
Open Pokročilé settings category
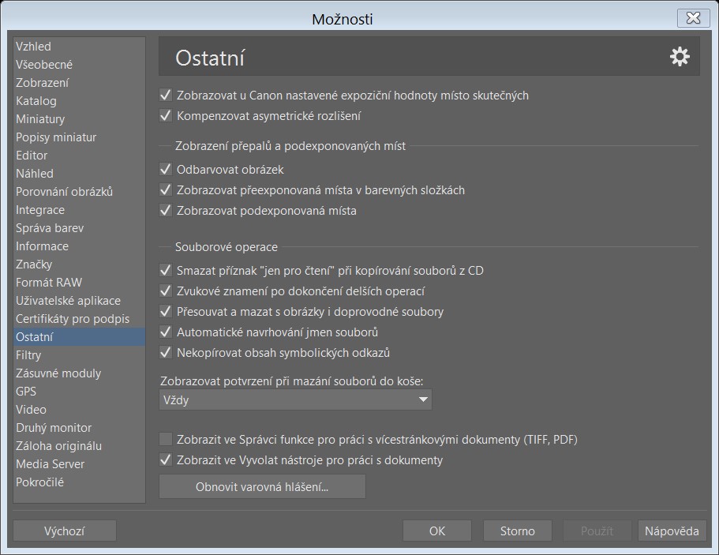[40, 482]
